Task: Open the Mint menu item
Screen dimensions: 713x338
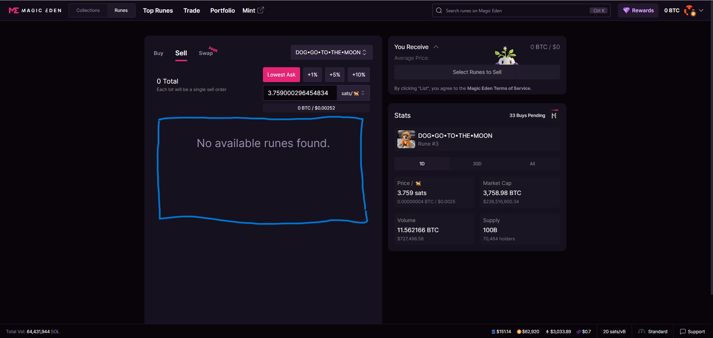Action: coord(253,10)
